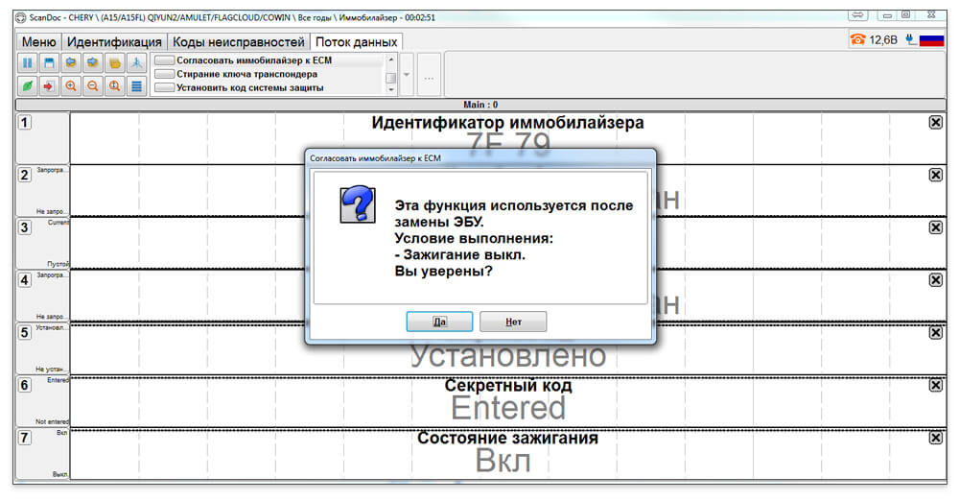Open the yellow folder icon
Viewport: 959px width, 501px height.
tap(114, 63)
